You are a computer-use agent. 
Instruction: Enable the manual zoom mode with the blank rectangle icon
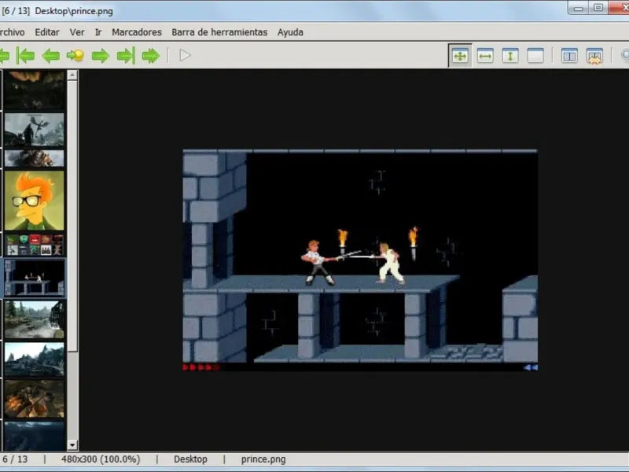[535, 56]
